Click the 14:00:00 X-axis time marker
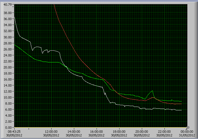The height and width of the screenshot is (139, 198). [x=74, y=132]
